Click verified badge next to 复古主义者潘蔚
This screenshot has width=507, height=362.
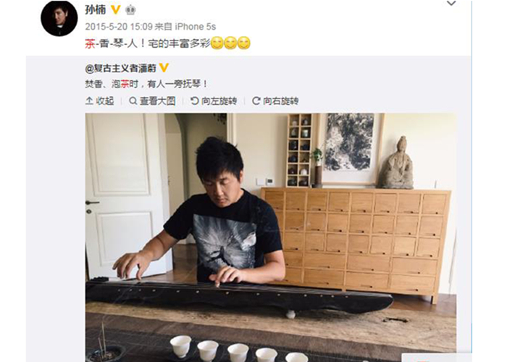coord(164,68)
